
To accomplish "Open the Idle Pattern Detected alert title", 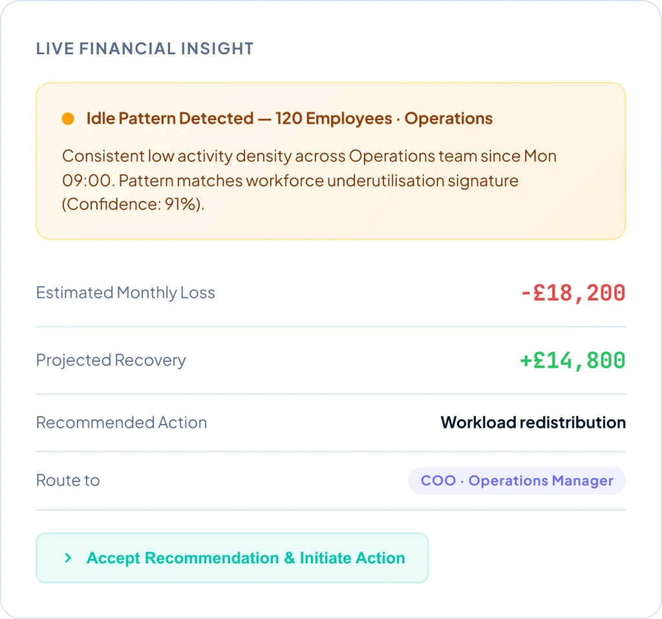I will 169,119.
